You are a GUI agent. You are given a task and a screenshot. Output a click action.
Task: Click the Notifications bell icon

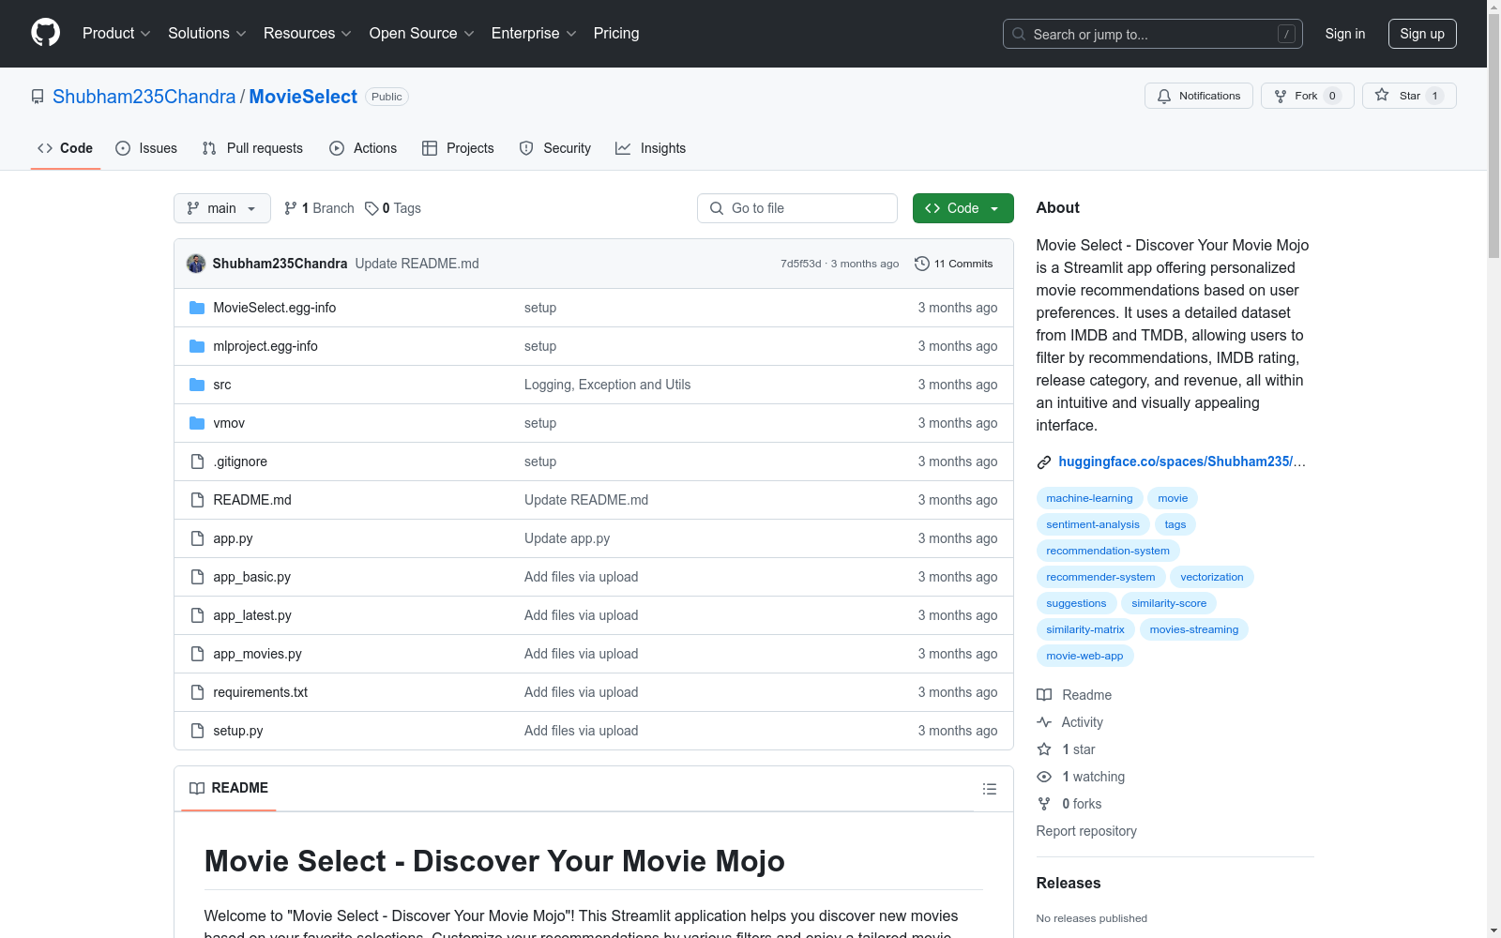click(1164, 96)
